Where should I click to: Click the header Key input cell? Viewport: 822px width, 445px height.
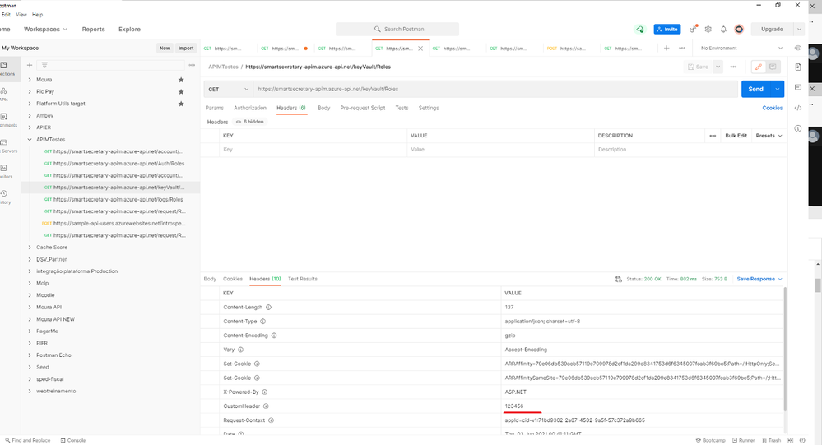(313, 150)
